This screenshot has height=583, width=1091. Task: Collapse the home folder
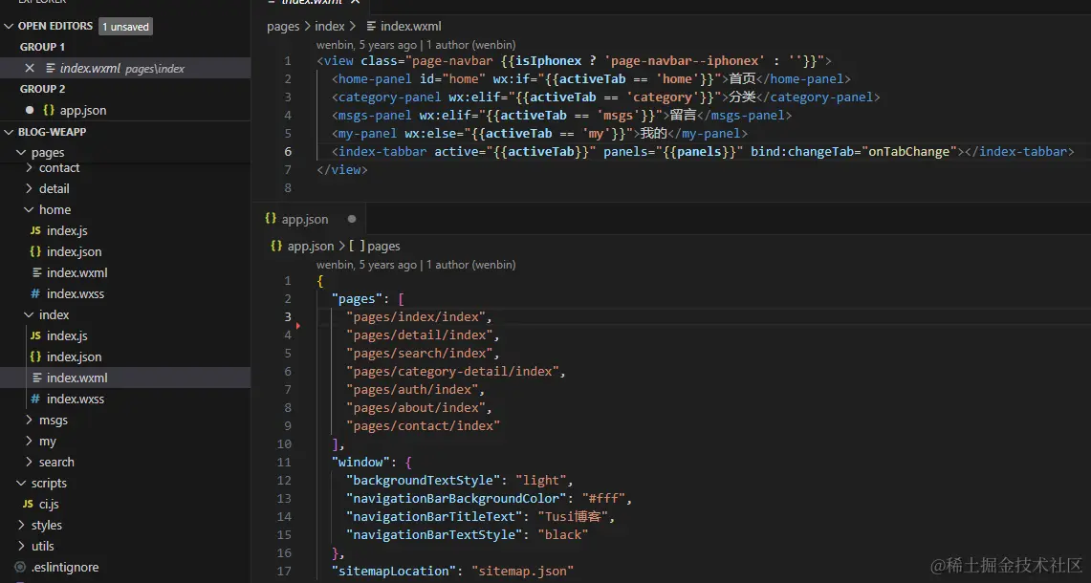29,209
